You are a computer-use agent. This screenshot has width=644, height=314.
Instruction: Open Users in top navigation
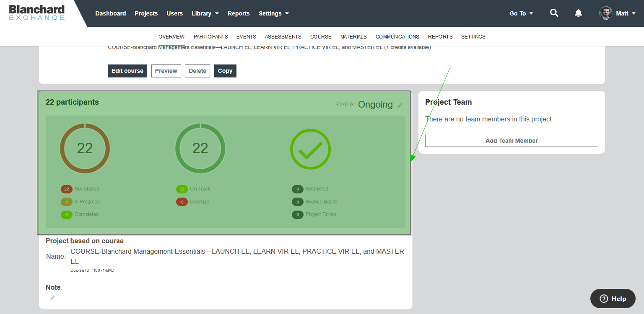pyautogui.click(x=175, y=13)
